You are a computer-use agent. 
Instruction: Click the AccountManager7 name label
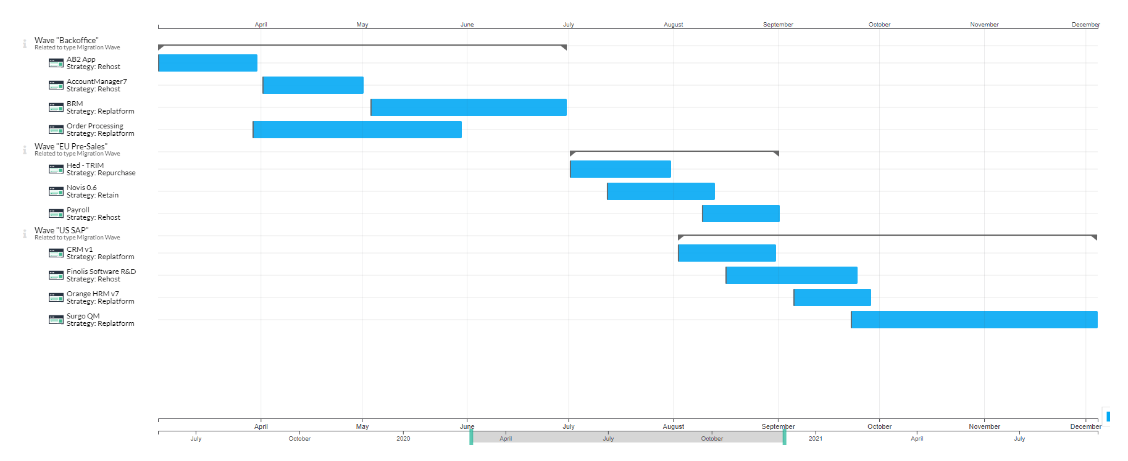coord(97,81)
